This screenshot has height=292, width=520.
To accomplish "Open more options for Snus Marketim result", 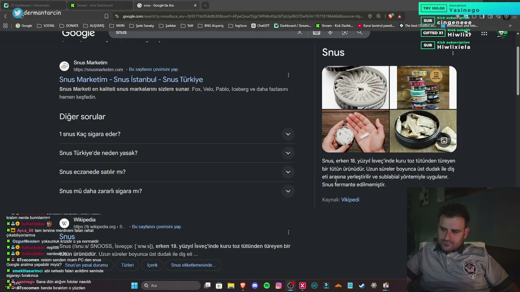I will [288, 75].
